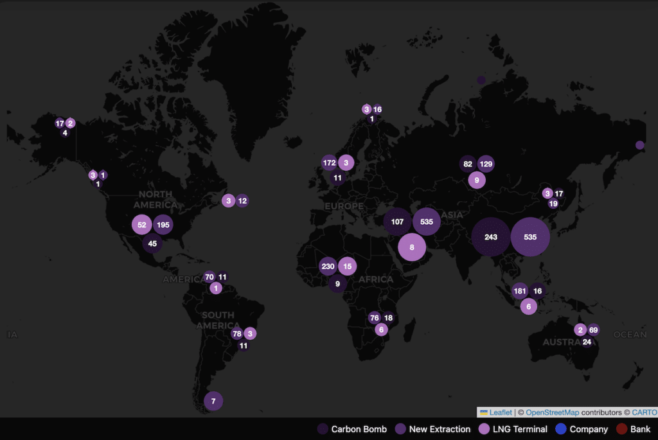This screenshot has width=658, height=440.
Task: Click the 8 LNG cluster near Arabia
Action: point(412,247)
